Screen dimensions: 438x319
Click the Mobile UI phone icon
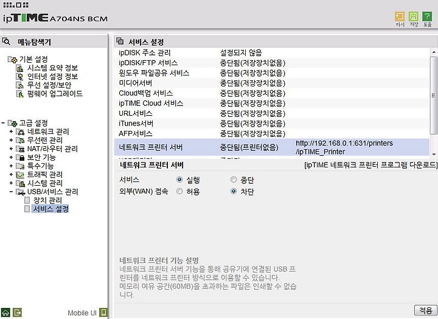pos(103,312)
